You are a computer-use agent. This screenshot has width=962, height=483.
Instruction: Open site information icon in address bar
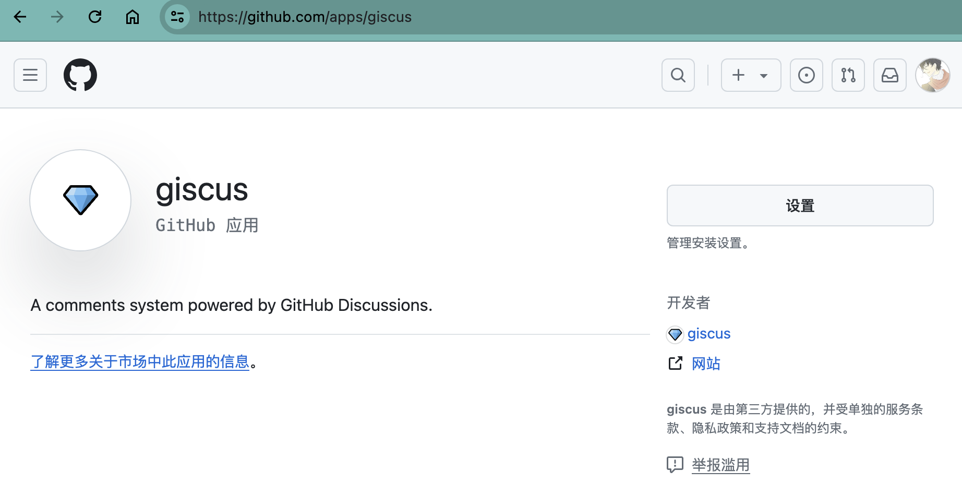(x=177, y=17)
